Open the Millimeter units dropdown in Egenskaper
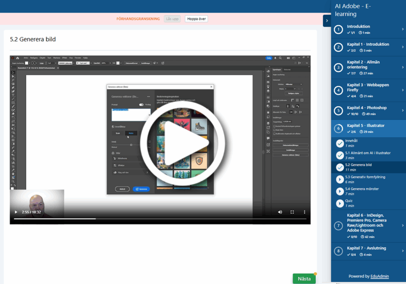406x284 pixels. (x=294, y=84)
